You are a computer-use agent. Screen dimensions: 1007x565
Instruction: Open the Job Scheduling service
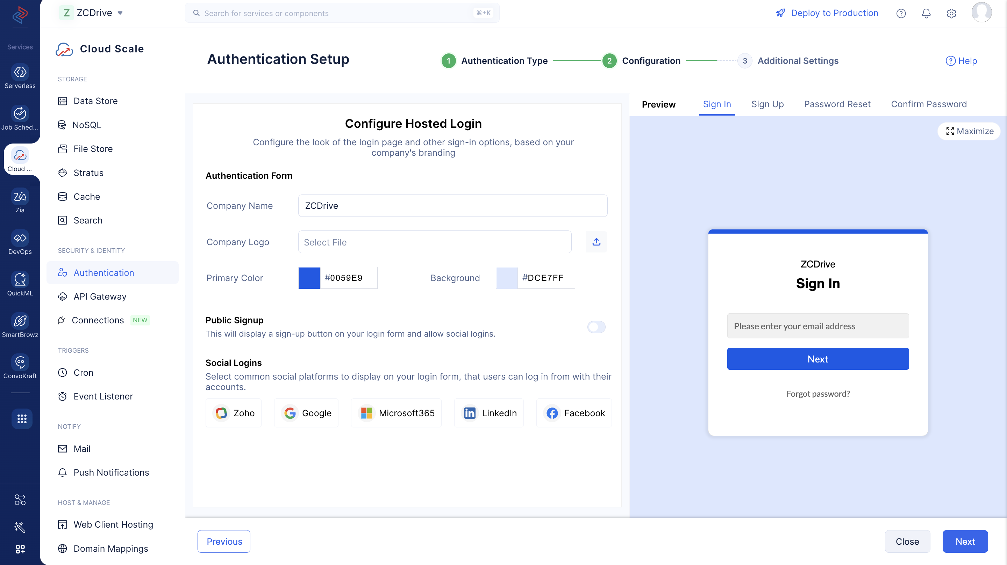[x=20, y=118]
